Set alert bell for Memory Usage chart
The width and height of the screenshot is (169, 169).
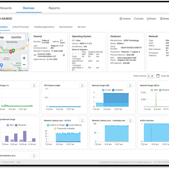[130, 86]
